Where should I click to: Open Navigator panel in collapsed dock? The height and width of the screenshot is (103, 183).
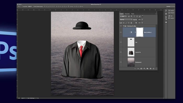171,11
